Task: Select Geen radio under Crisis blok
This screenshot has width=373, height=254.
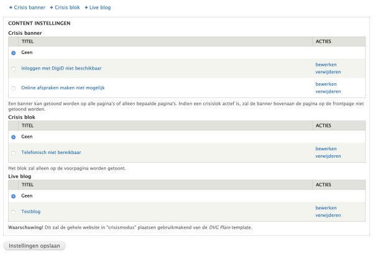Action: pos(14,137)
